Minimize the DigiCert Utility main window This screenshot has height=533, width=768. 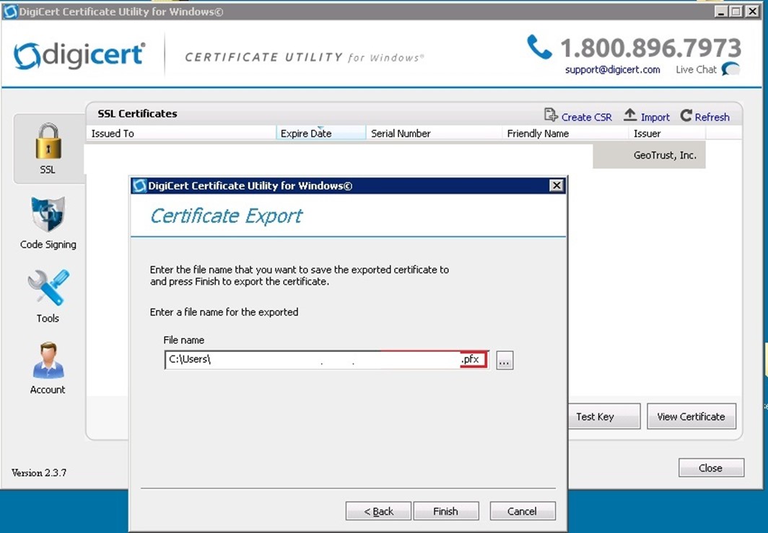(x=720, y=12)
